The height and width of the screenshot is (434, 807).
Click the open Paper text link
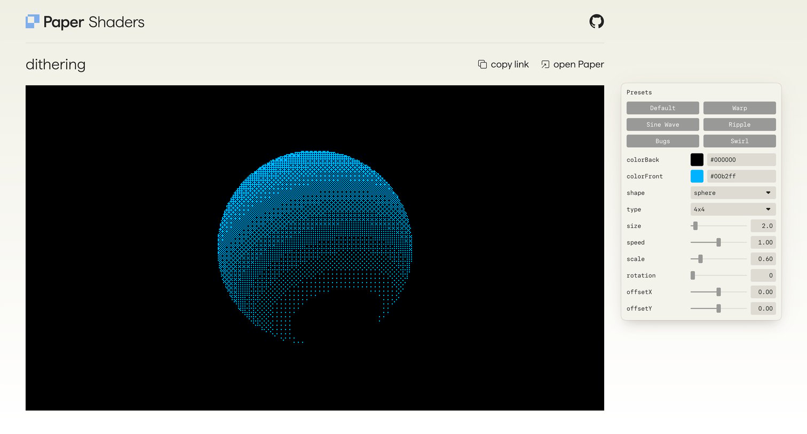click(579, 64)
